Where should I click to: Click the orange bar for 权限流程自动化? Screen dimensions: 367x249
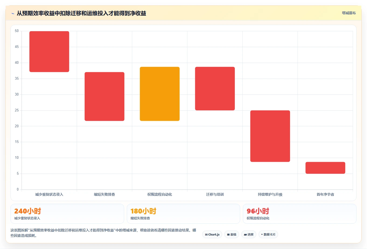click(160, 94)
